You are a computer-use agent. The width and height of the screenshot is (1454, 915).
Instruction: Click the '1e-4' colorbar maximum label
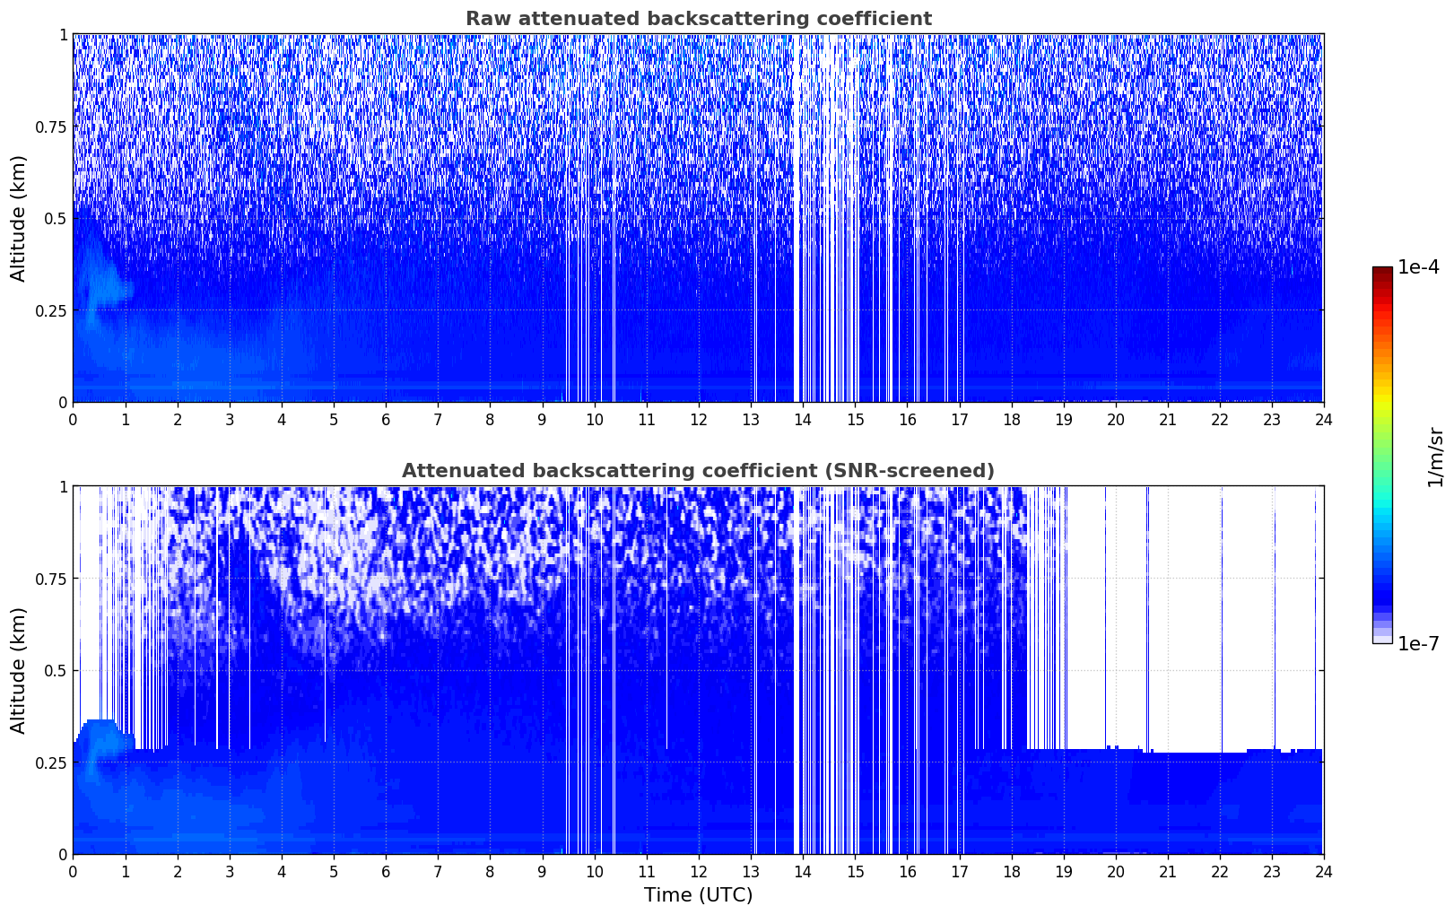coord(1418,267)
